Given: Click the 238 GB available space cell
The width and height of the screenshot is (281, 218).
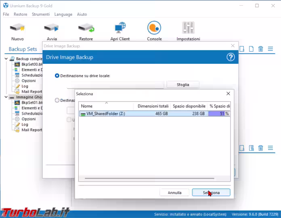Looking at the screenshot, I should coord(198,113).
